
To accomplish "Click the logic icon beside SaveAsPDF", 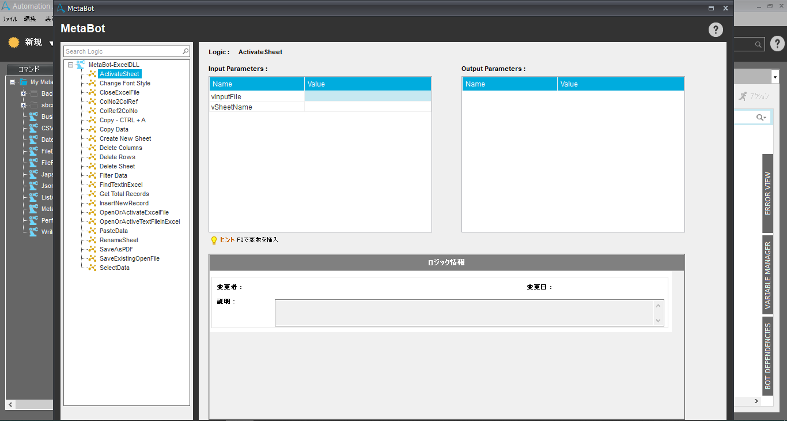I will point(92,249).
